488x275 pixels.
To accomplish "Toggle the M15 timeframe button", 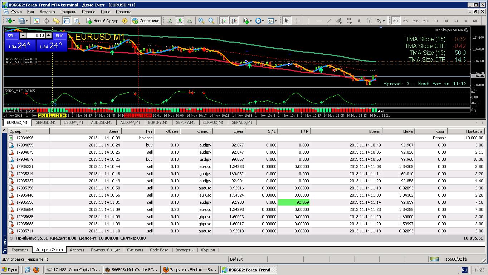I will point(415,21).
